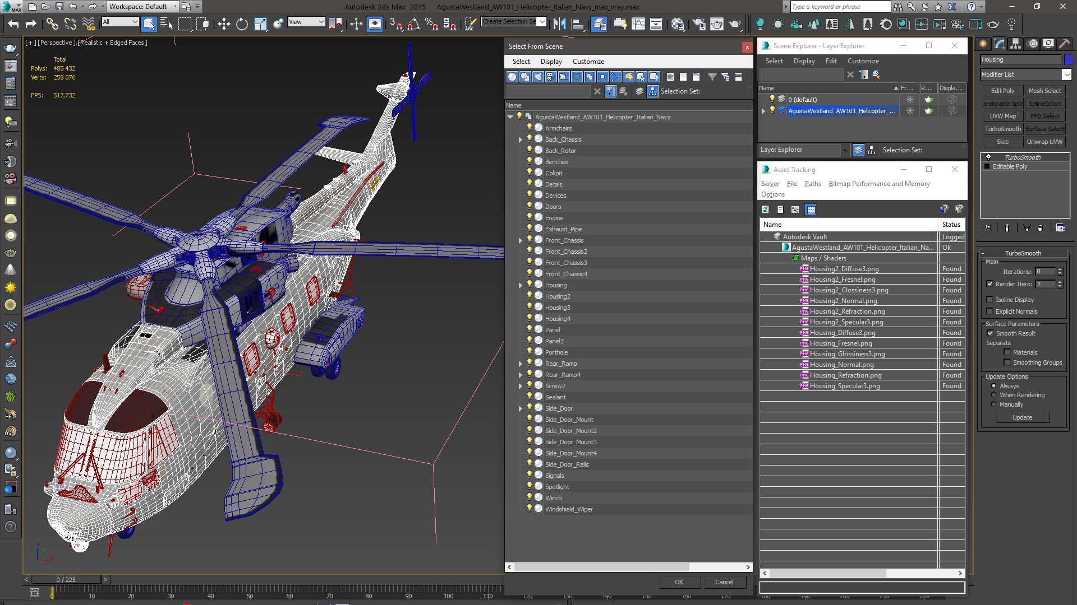
Task: Enable Separate by Materials checkbox
Action: point(1007,352)
